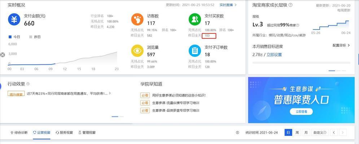
Task: Click growth level panel carousel indicator
Action: (x=337, y=71)
